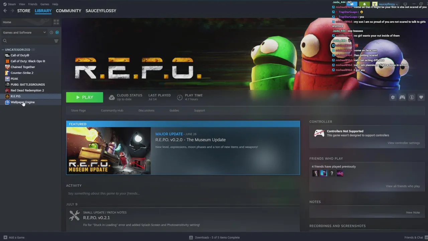The width and height of the screenshot is (428, 241).
Task: Click the activity status input box
Action: coord(183,193)
